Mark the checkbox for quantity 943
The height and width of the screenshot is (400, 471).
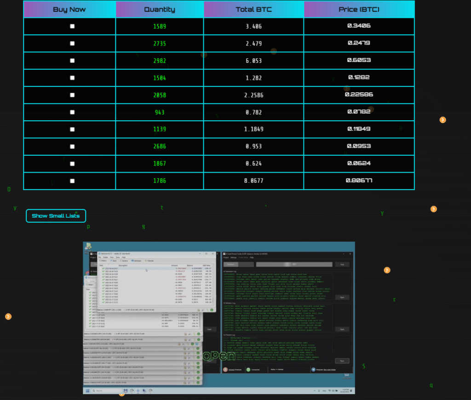(72, 112)
